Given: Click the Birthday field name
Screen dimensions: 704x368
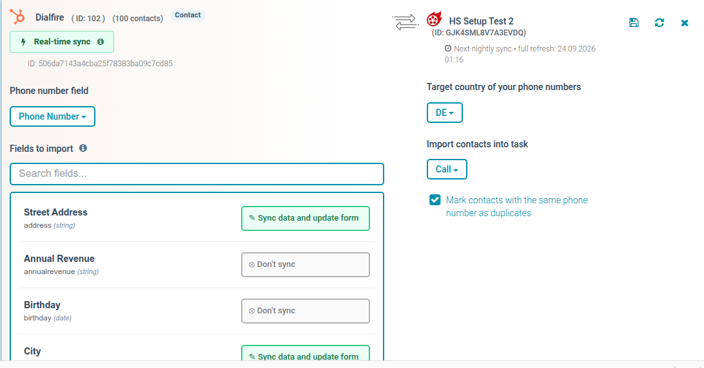Looking at the screenshot, I should point(42,305).
